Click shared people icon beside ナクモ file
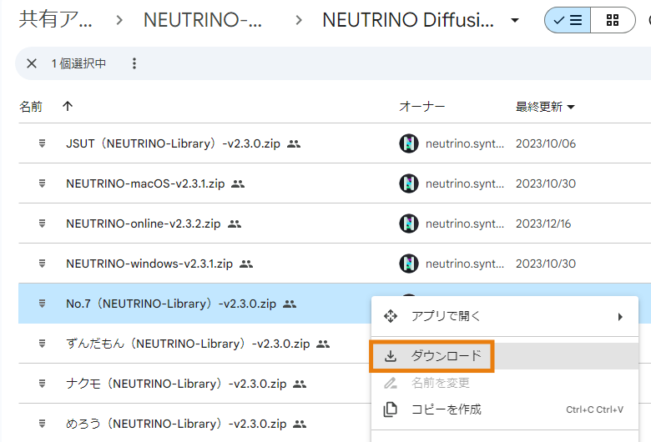 click(x=300, y=384)
